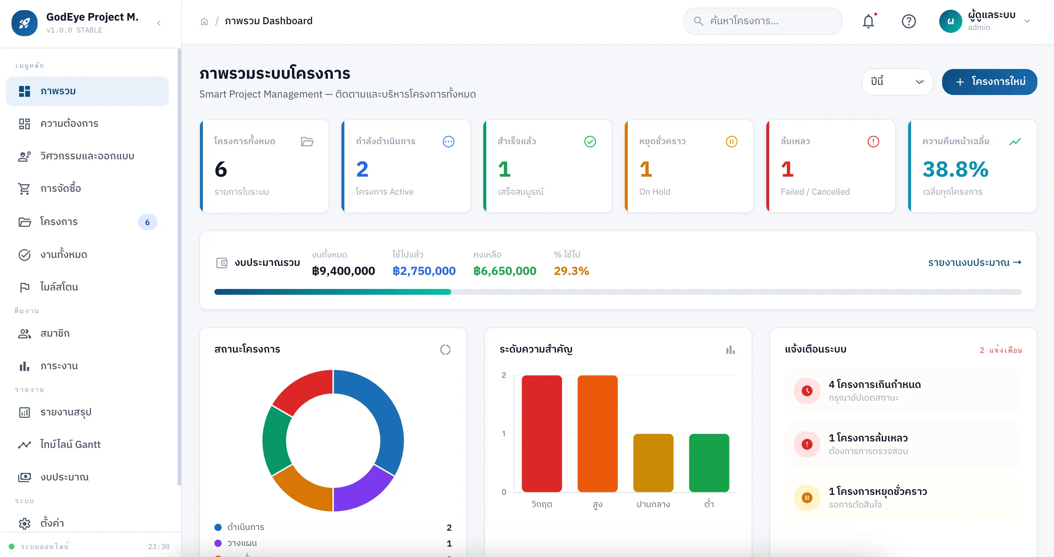Click the 38.8% average progress value
1054x557 pixels.
tap(955, 169)
